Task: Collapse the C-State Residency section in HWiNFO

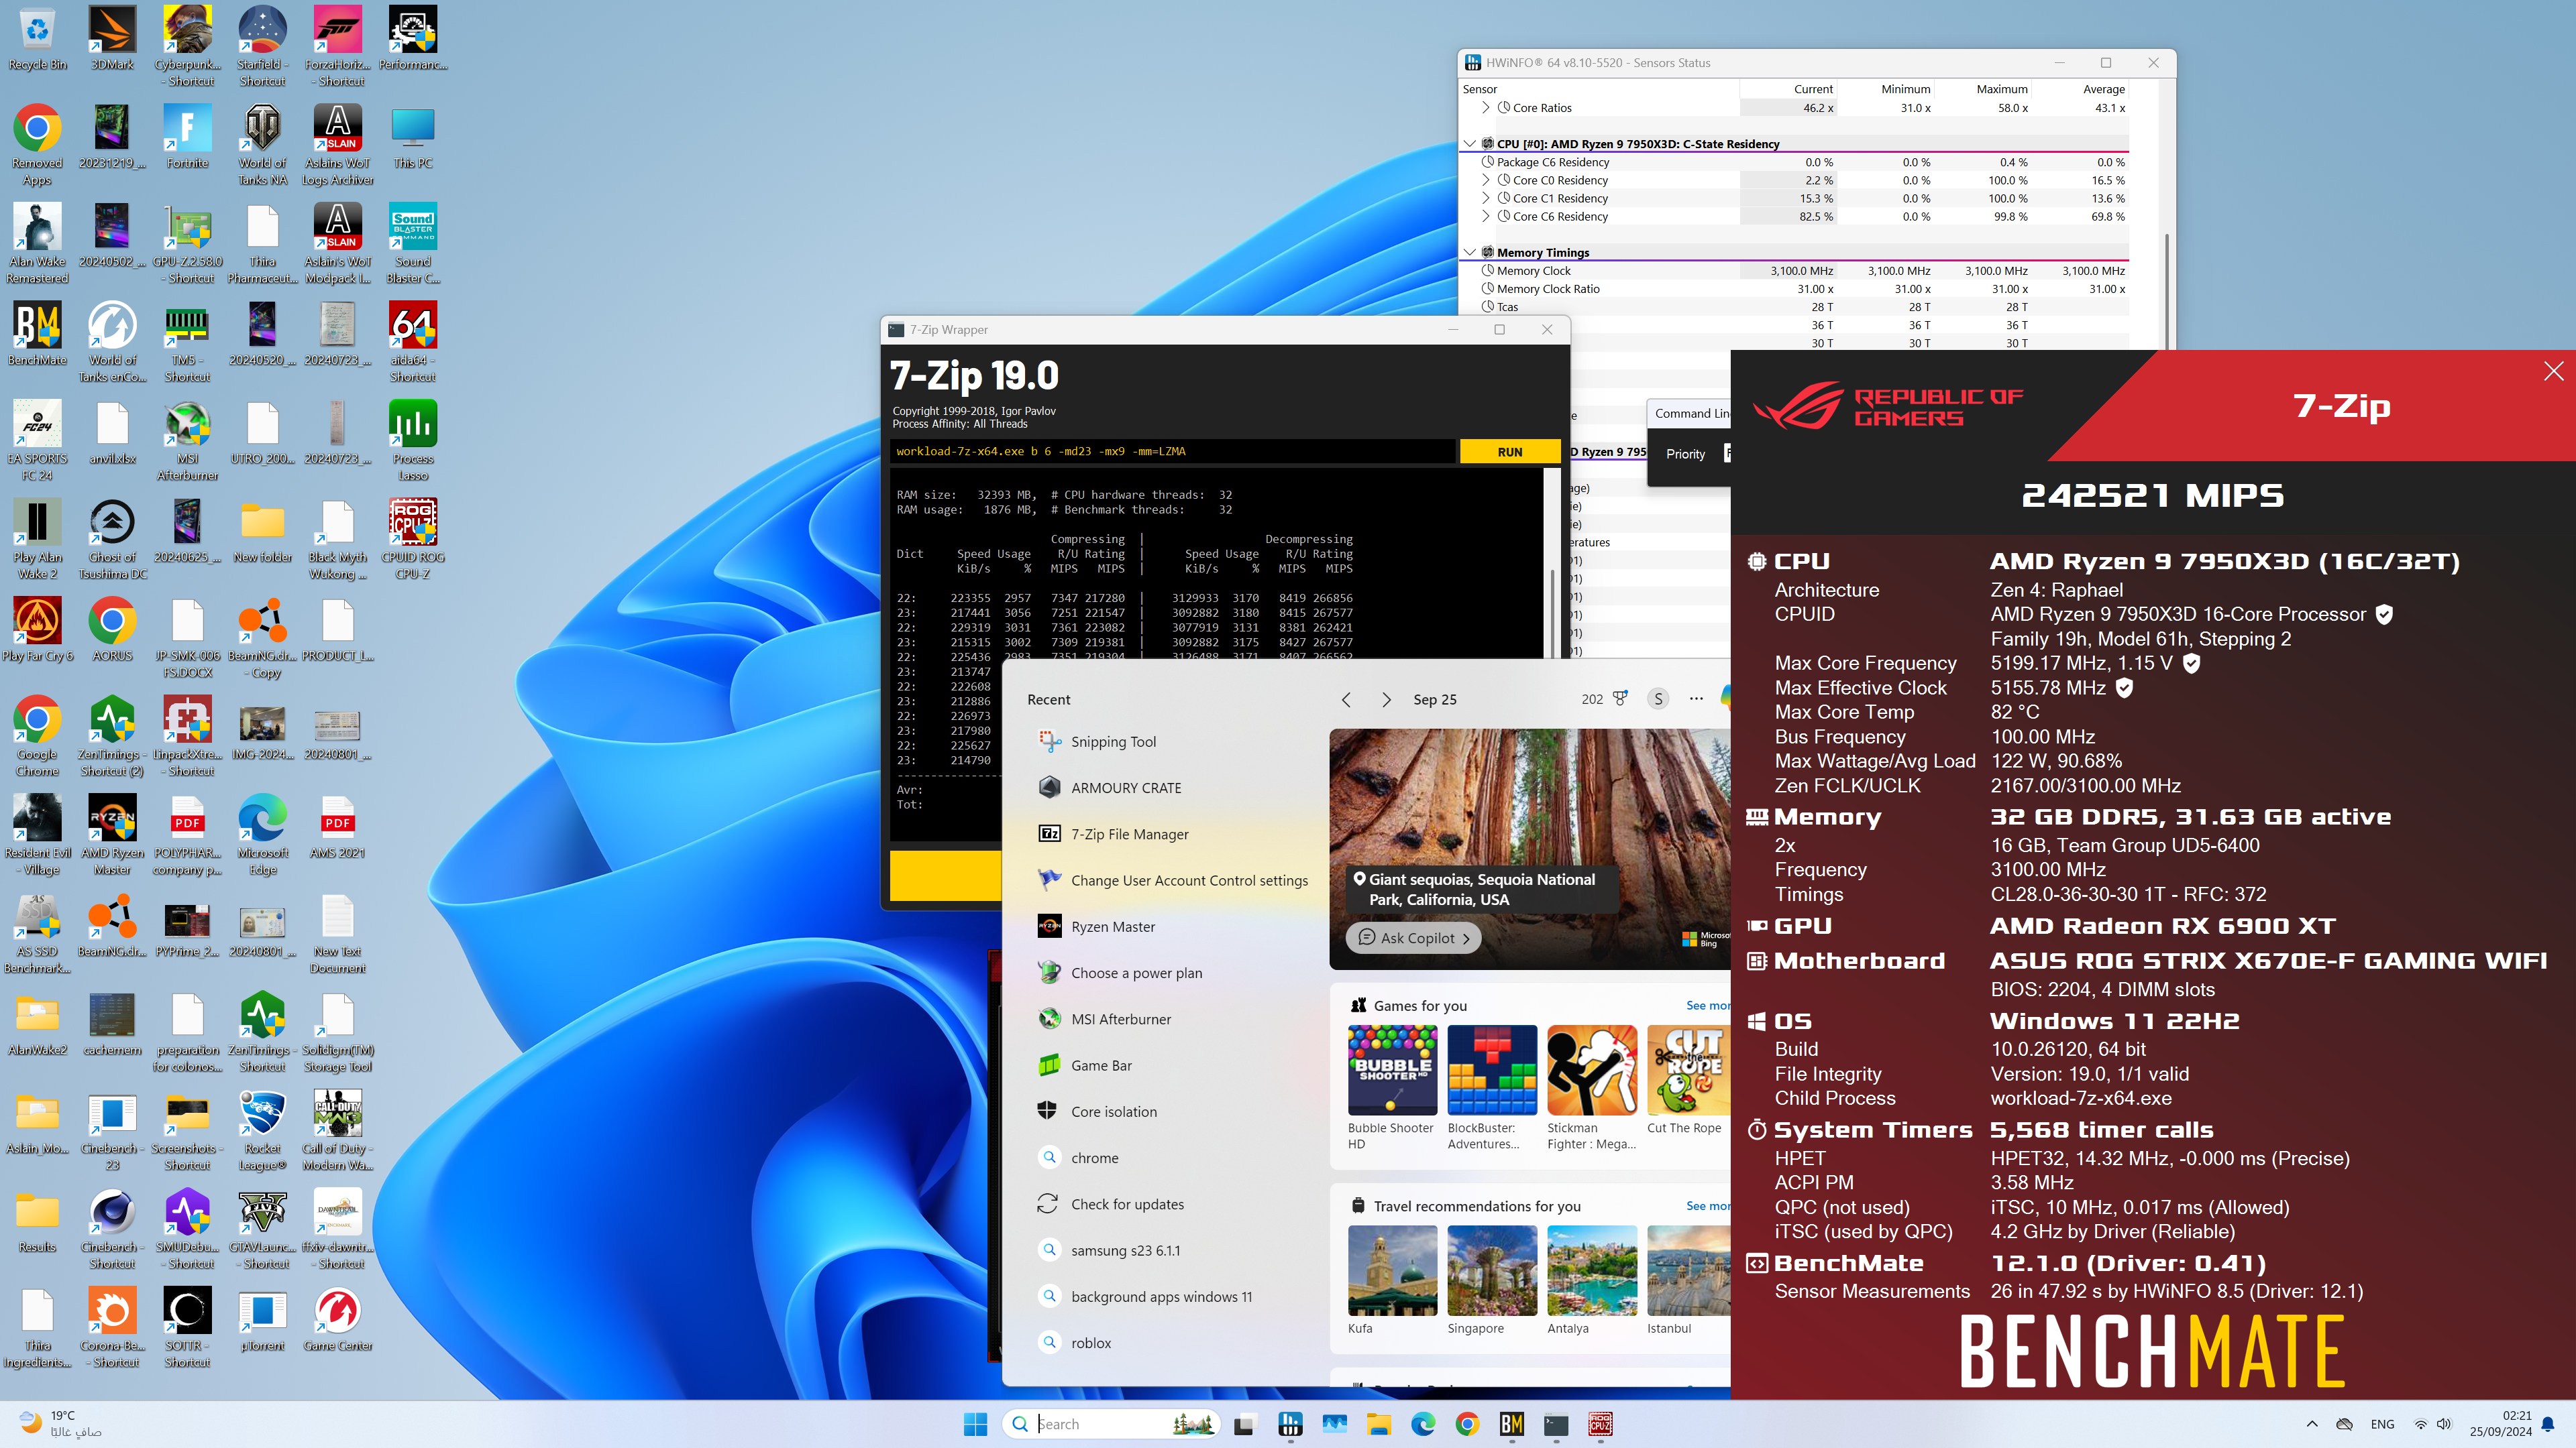Action: tap(1469, 144)
